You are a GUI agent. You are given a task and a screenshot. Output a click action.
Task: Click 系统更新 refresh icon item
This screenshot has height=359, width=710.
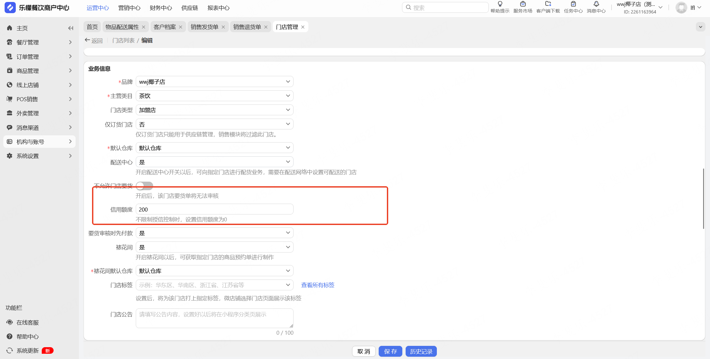[x=28, y=351]
